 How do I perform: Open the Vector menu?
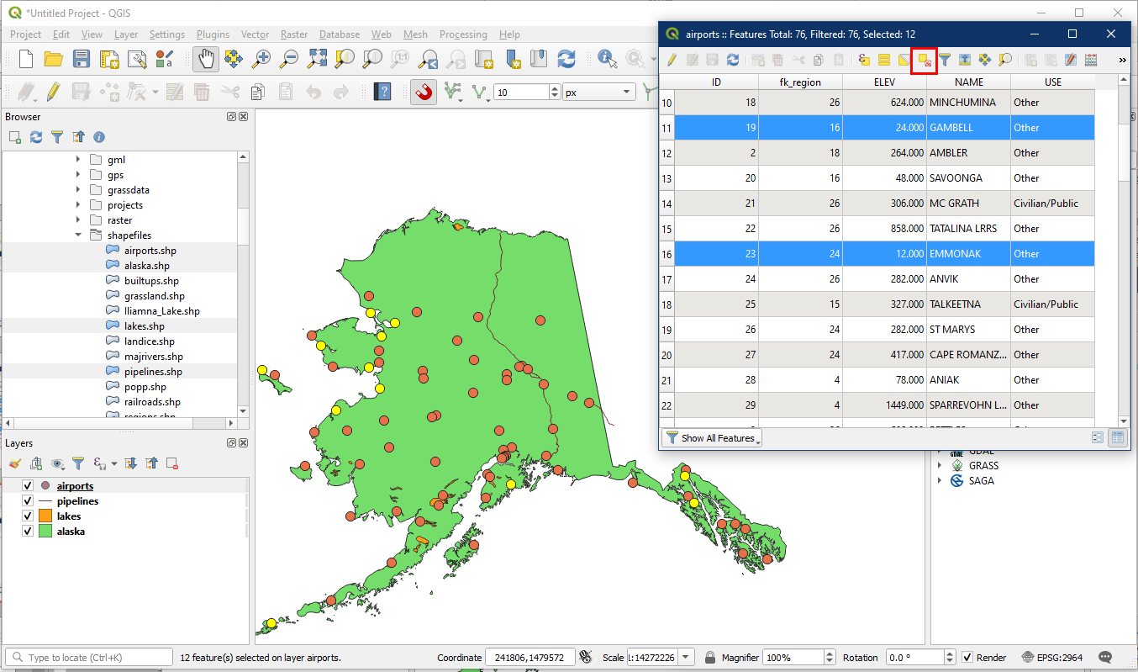(x=255, y=34)
